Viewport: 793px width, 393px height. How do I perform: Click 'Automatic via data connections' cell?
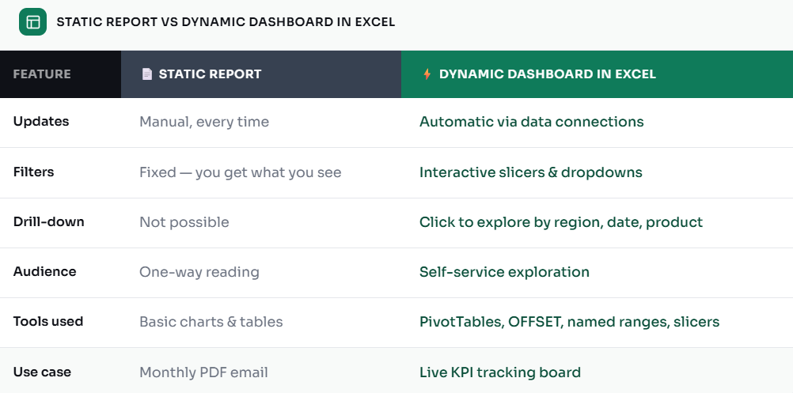[x=532, y=122]
